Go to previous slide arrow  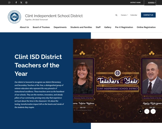[x=147, y=111]
